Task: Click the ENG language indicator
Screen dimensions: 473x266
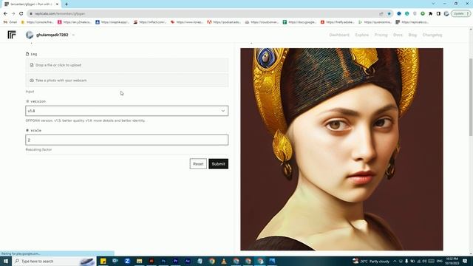Action: [440, 261]
